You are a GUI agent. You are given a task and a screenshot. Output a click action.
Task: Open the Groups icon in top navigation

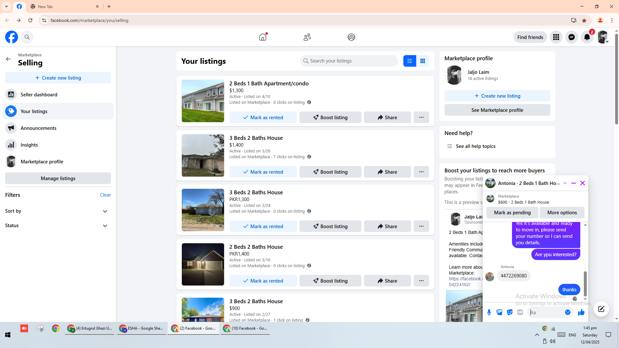[351, 37]
